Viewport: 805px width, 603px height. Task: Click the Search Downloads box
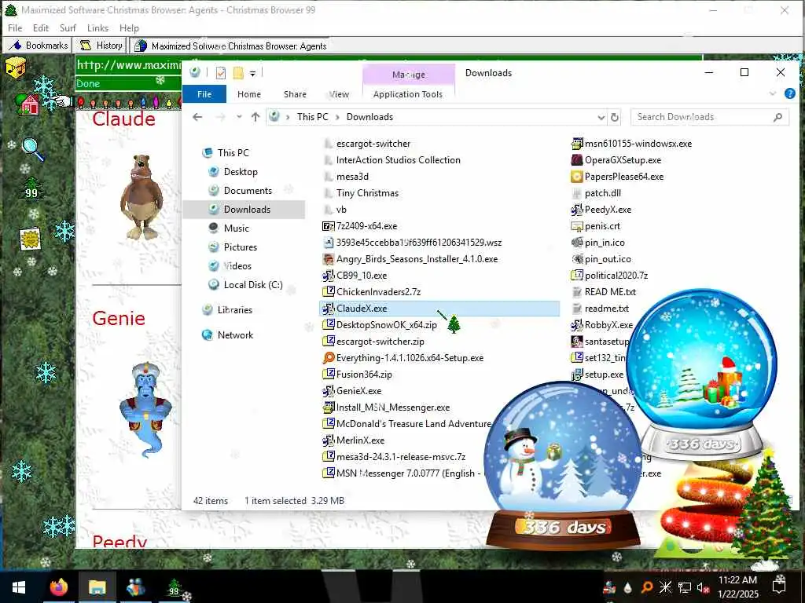pos(709,117)
